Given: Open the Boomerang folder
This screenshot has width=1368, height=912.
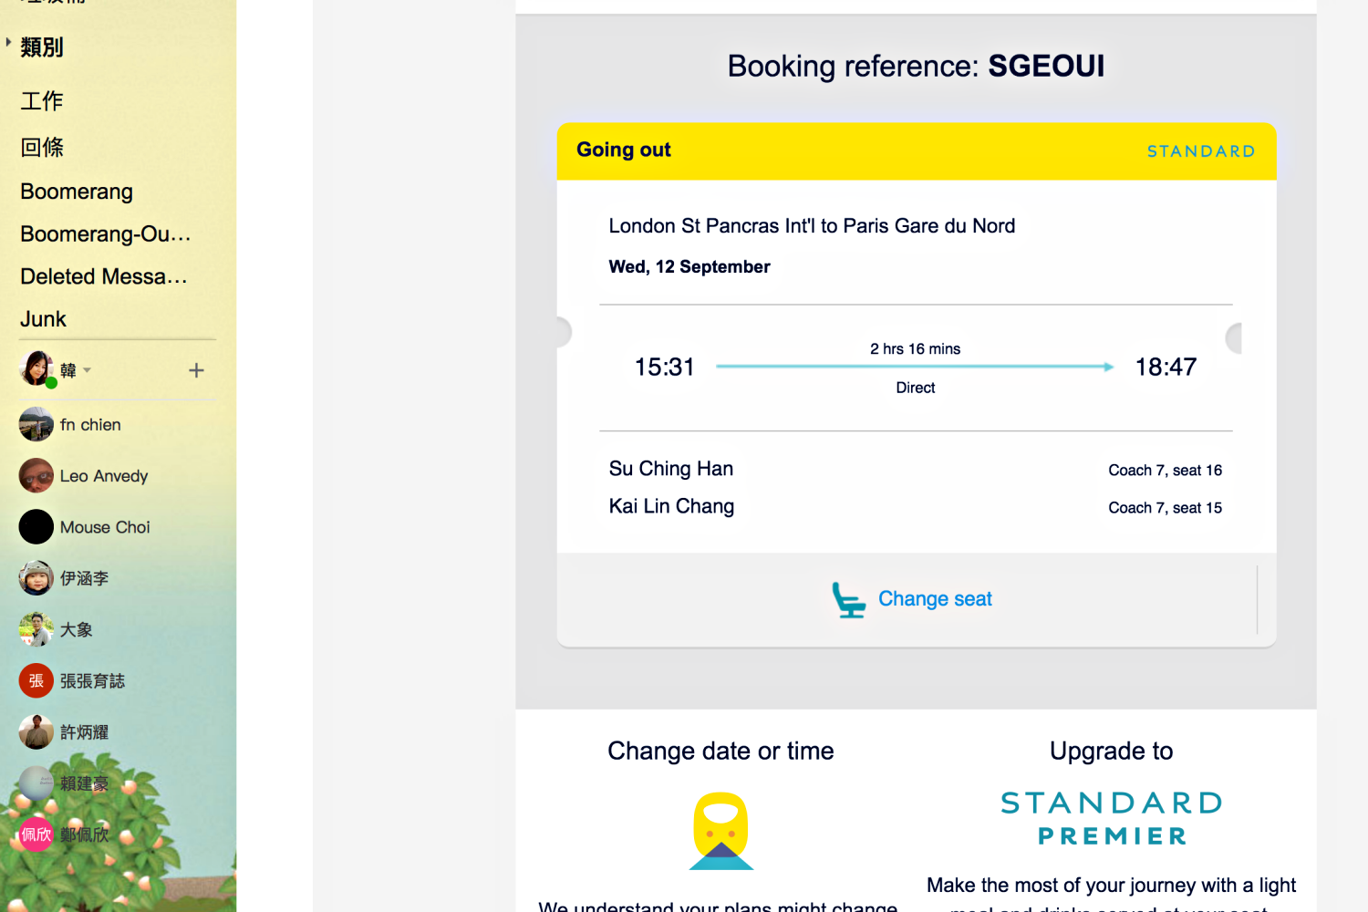Looking at the screenshot, I should point(77,192).
